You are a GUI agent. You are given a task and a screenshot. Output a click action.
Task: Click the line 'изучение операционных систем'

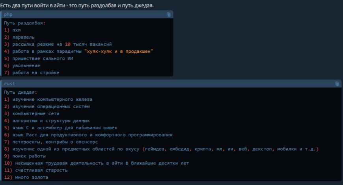[51, 107]
